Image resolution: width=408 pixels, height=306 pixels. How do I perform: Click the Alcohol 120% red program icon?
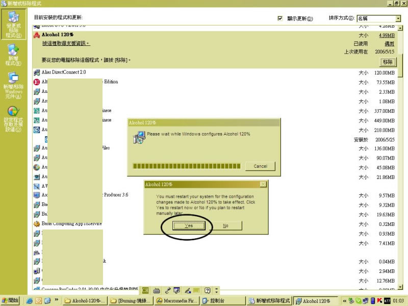(x=37, y=35)
